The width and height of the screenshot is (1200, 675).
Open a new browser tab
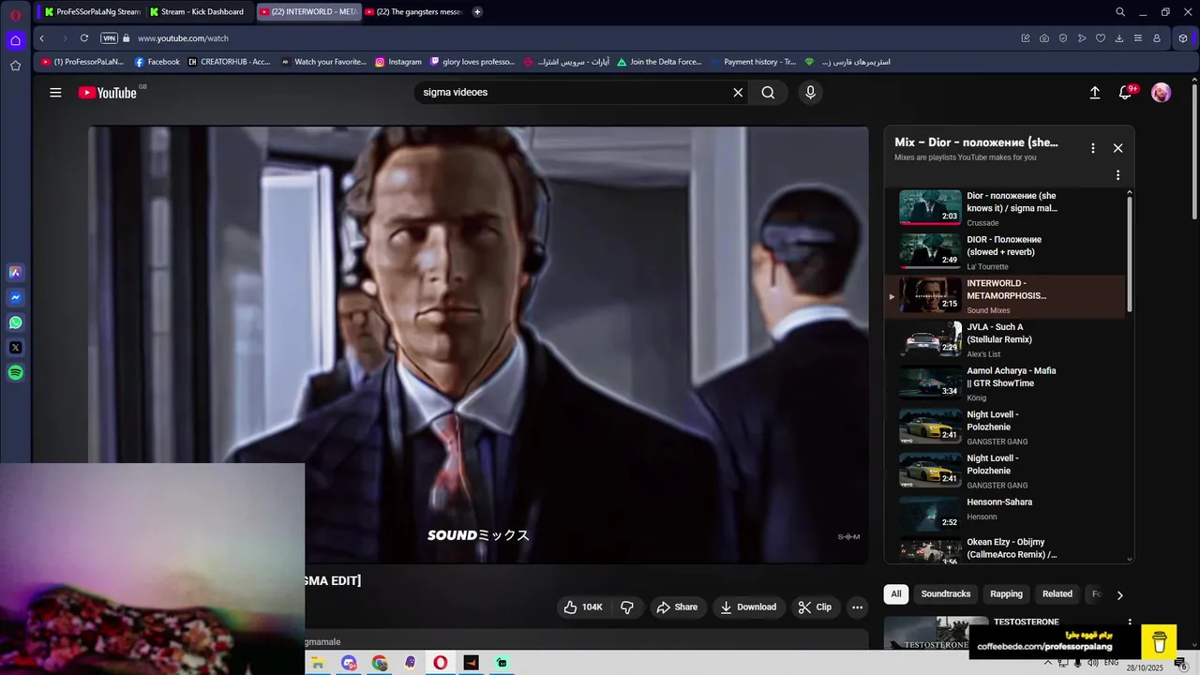click(477, 12)
